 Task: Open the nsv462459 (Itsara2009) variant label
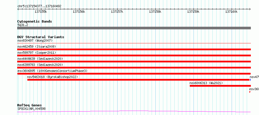pos(37,47)
